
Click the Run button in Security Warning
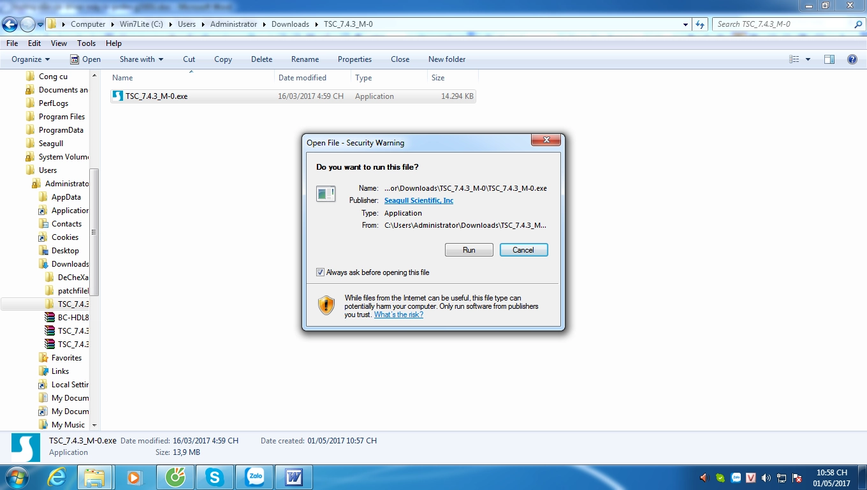click(x=469, y=250)
